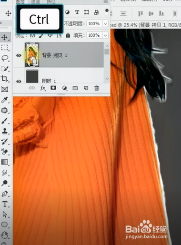The width and height of the screenshot is (181, 245).
Task: Open the 填充 fill dropdown
Action: click(x=105, y=35)
